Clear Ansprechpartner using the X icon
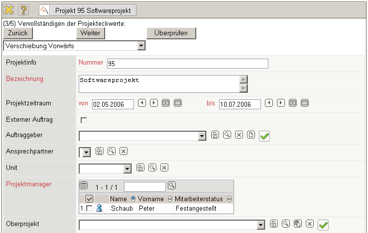 123,151
